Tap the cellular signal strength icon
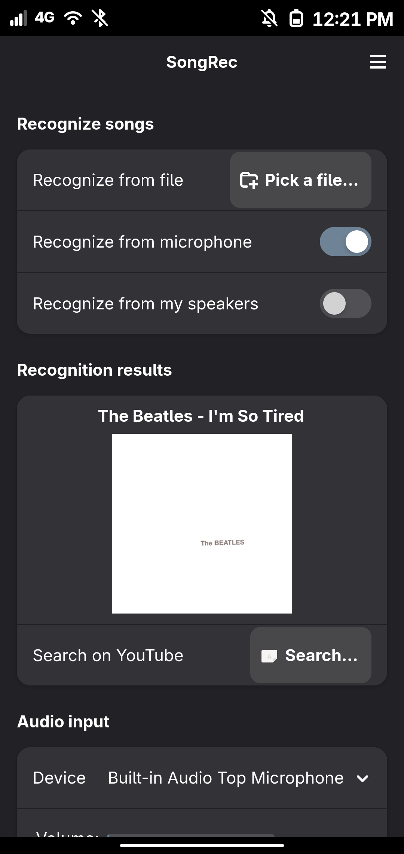The height and width of the screenshot is (854, 404). 18,18
